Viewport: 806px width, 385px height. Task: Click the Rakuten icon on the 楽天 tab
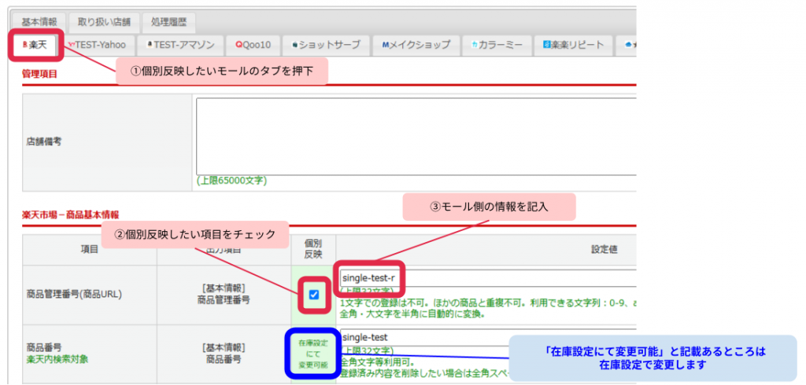click(x=25, y=45)
